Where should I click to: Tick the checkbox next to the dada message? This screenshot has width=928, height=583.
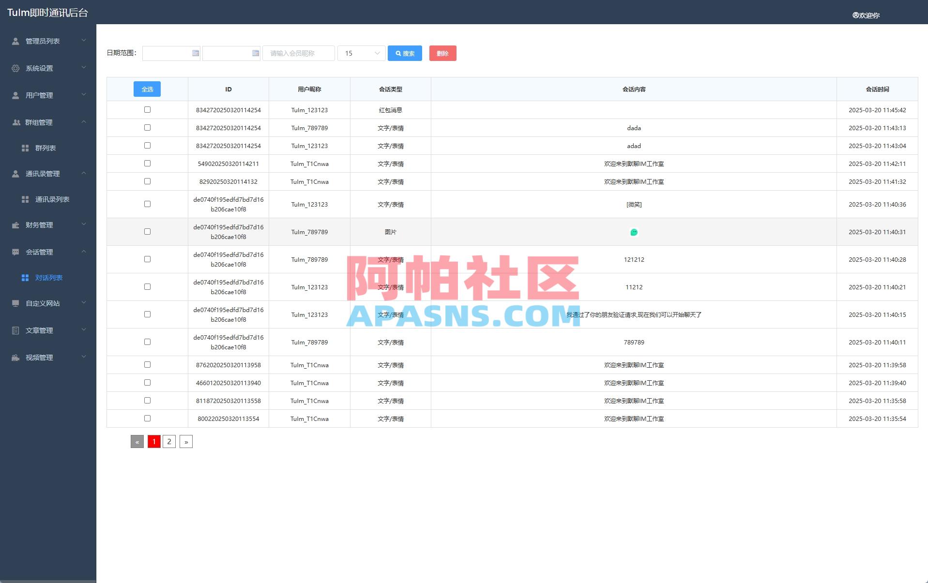tap(147, 127)
